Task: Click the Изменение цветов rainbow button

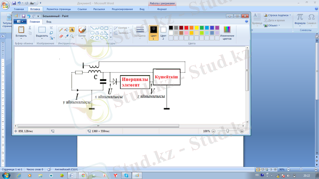Action: point(227,33)
